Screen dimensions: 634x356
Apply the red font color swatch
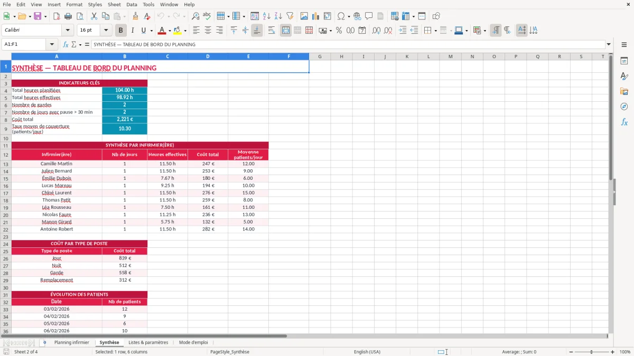point(162,31)
